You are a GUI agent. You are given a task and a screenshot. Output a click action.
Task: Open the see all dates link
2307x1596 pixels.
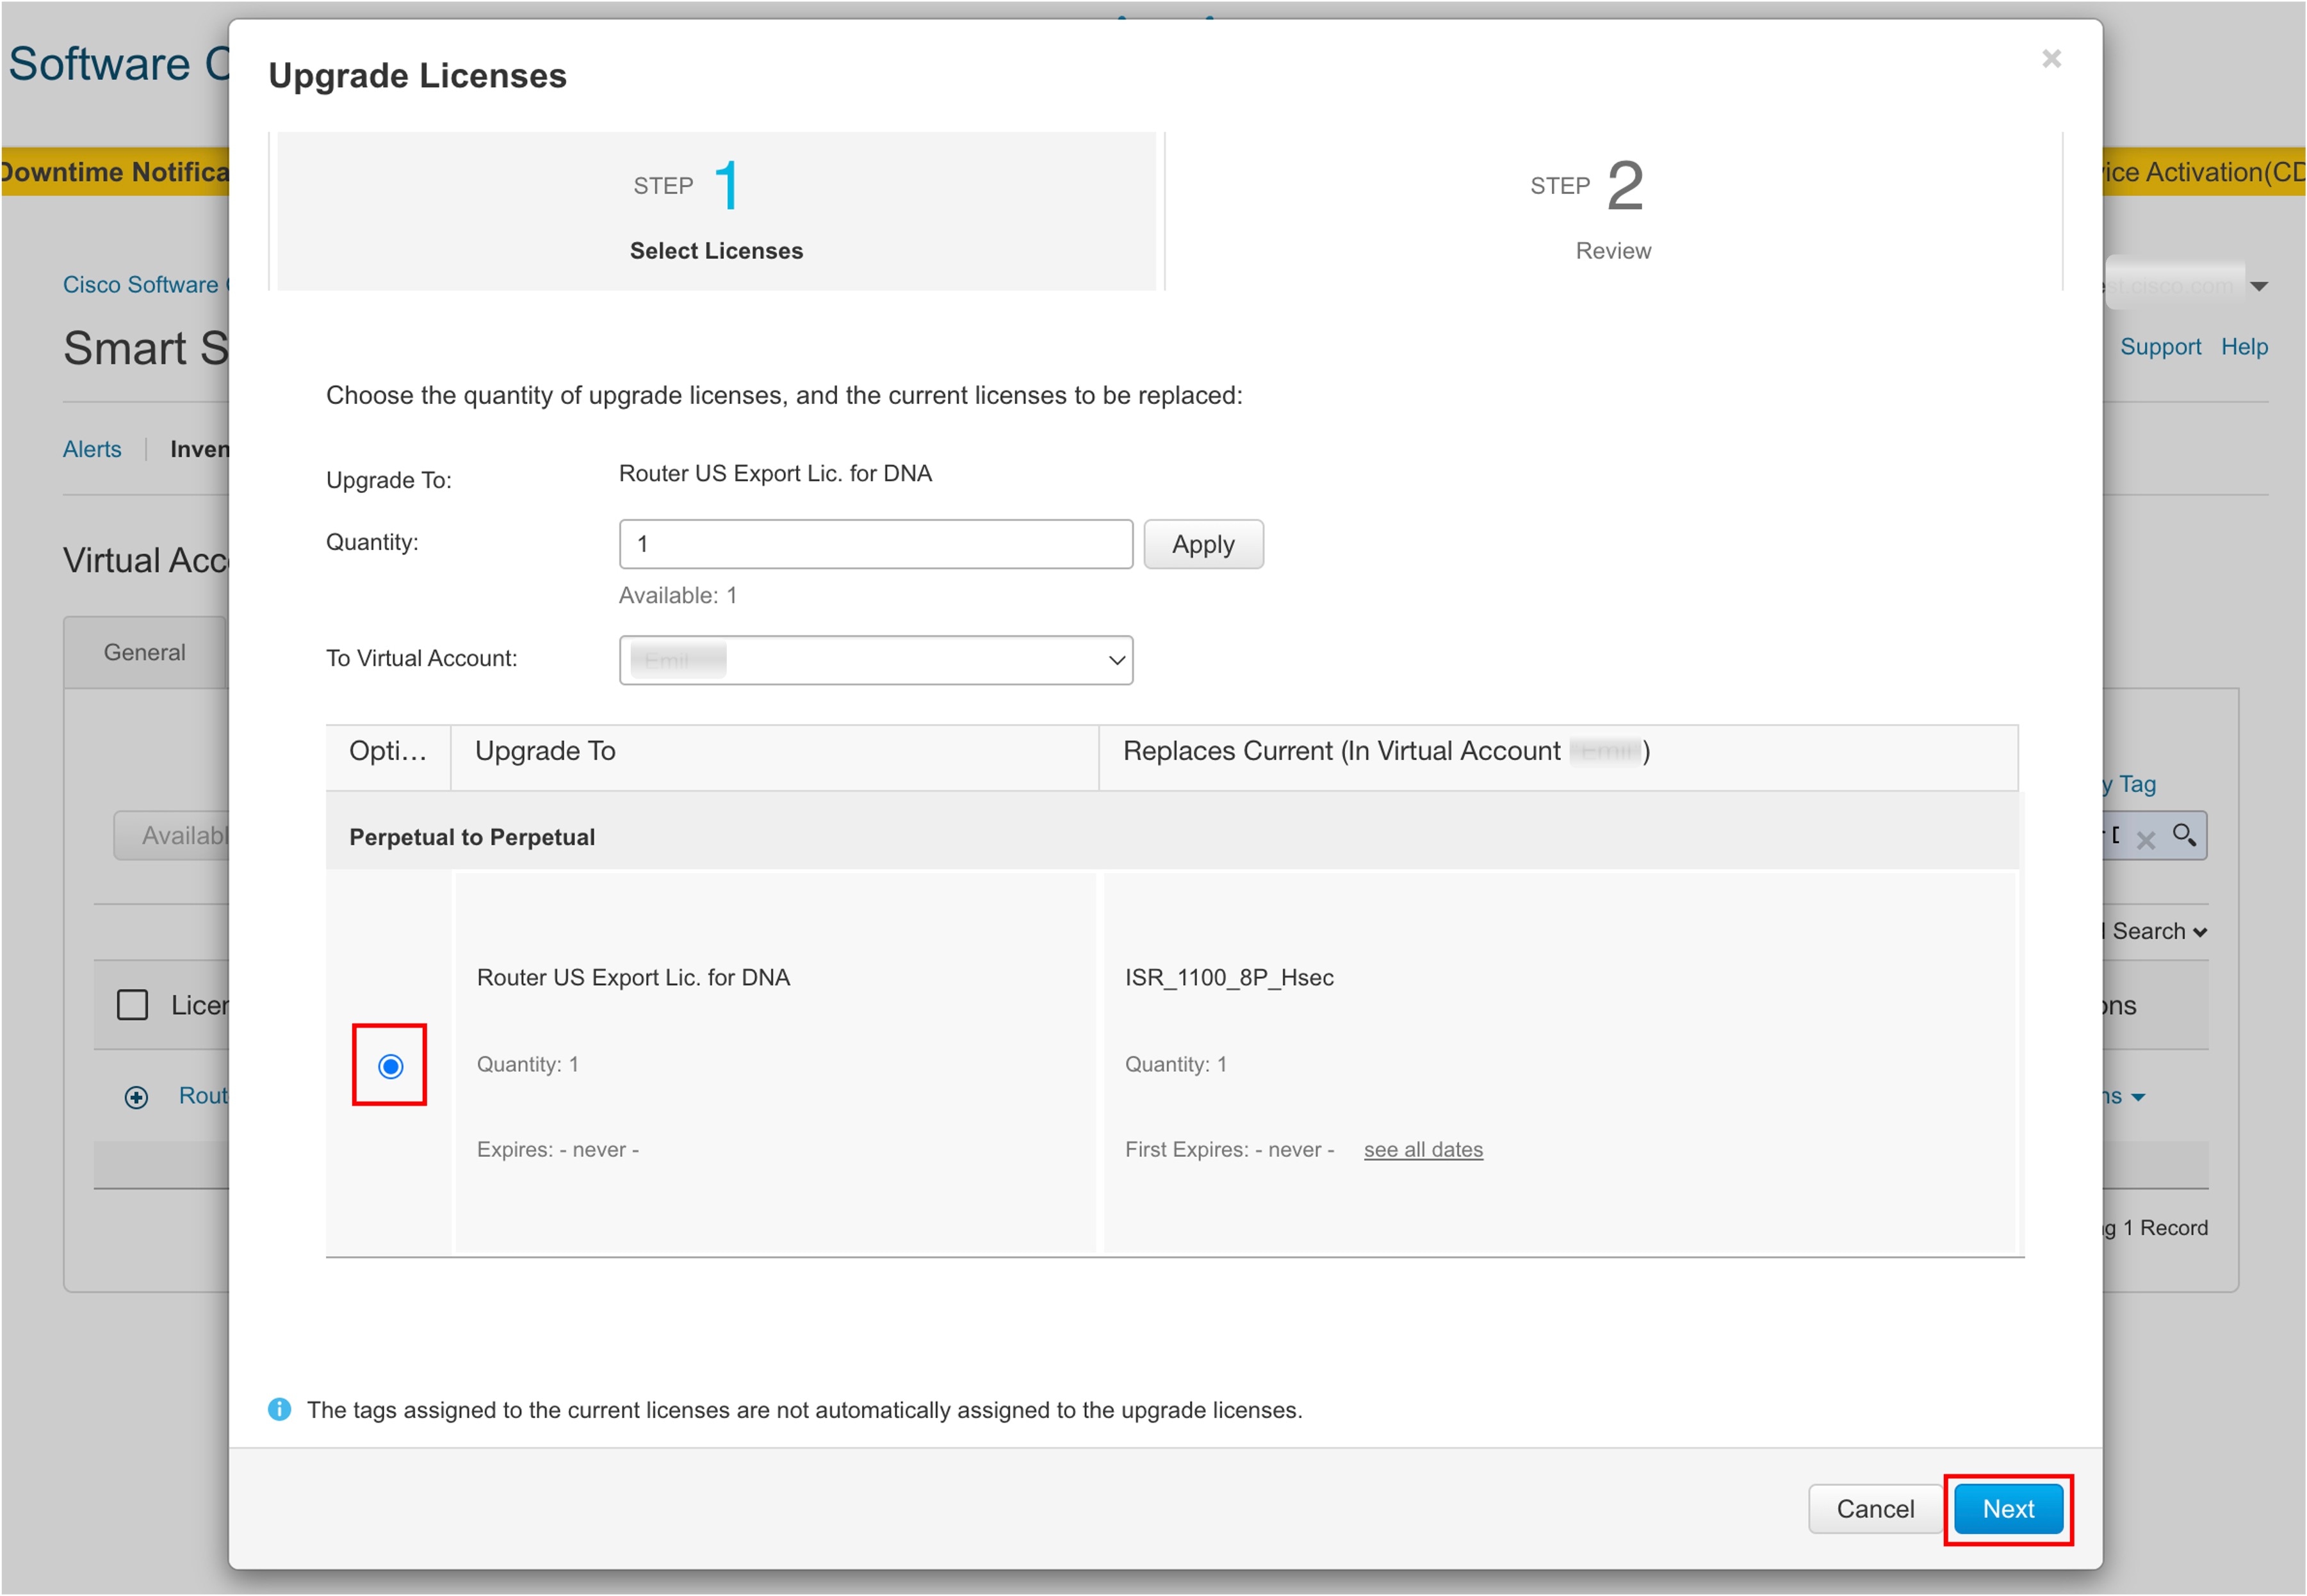[1423, 1149]
